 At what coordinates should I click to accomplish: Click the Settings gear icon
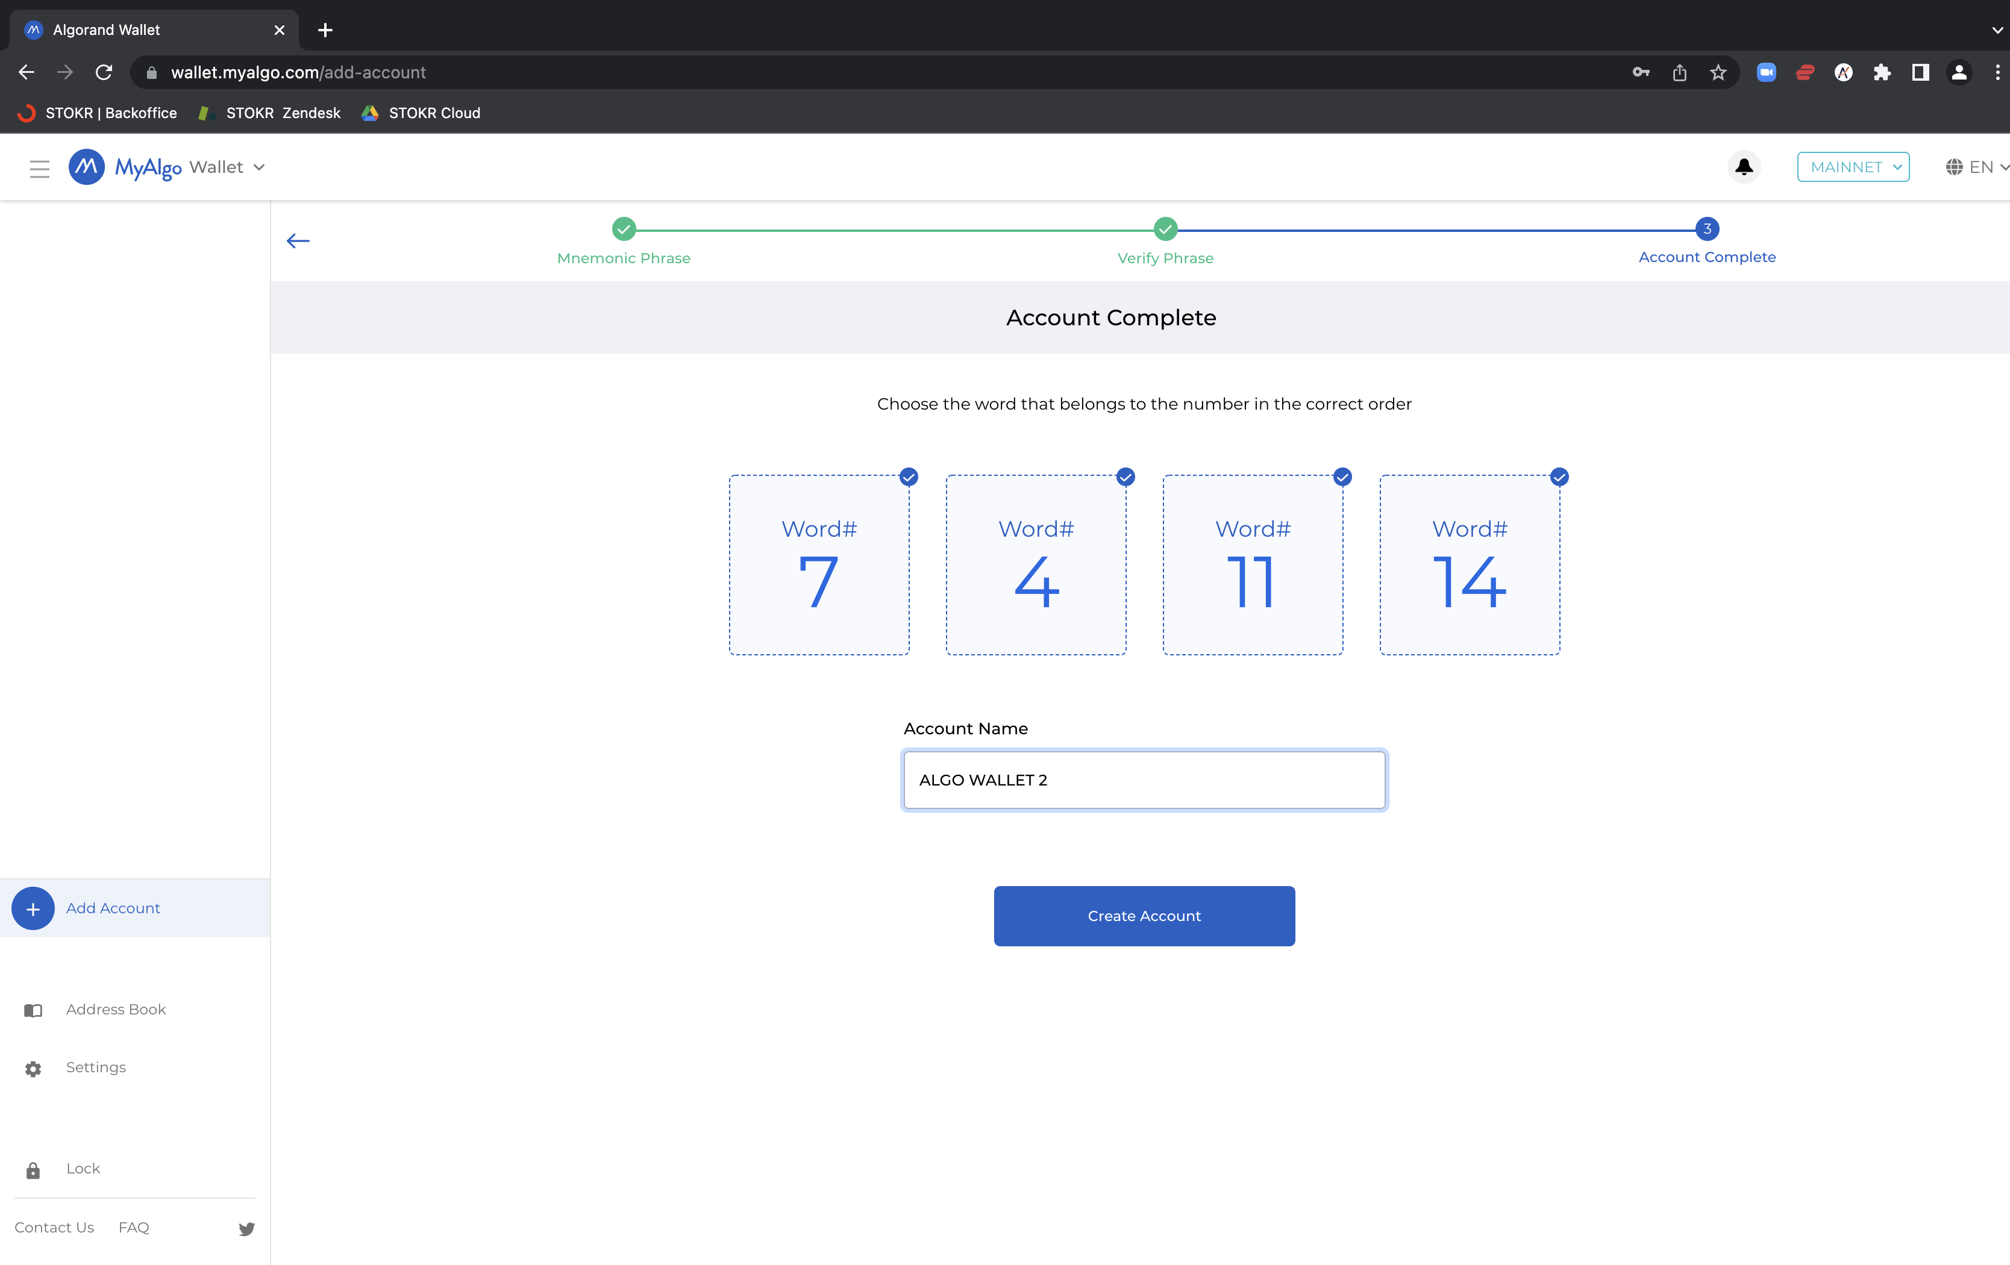33,1068
